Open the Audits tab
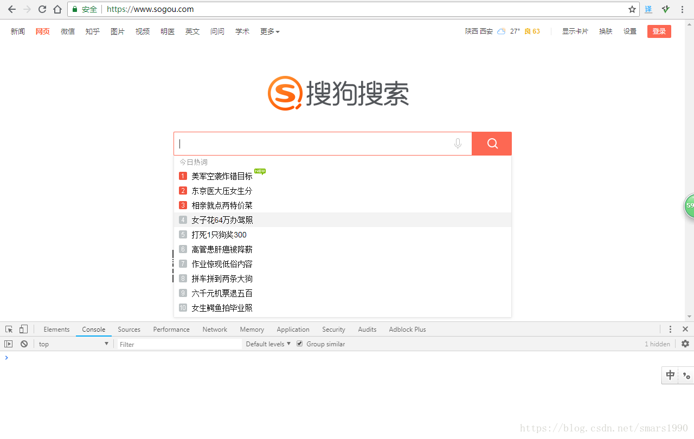The image size is (694, 439). click(367, 329)
